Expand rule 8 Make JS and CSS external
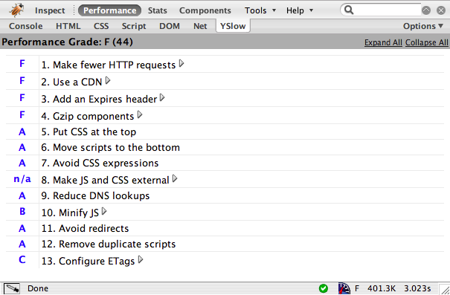Screen dimensions: 450x295 coord(175,179)
